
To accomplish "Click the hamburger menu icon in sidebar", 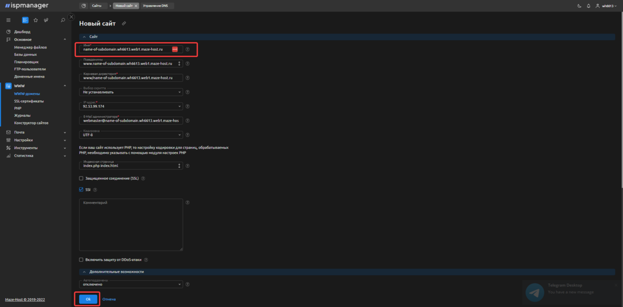I will [8, 20].
